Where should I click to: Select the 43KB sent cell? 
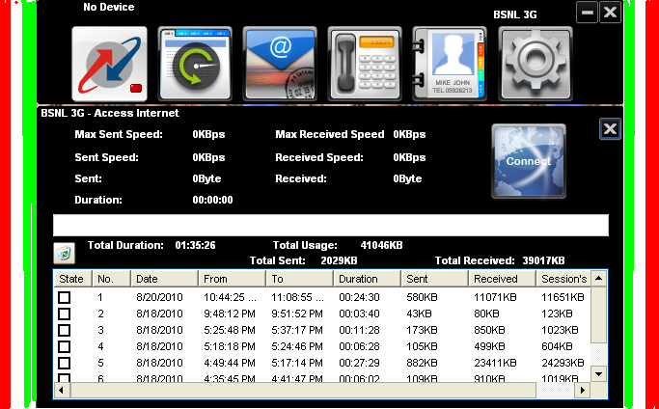click(x=419, y=314)
